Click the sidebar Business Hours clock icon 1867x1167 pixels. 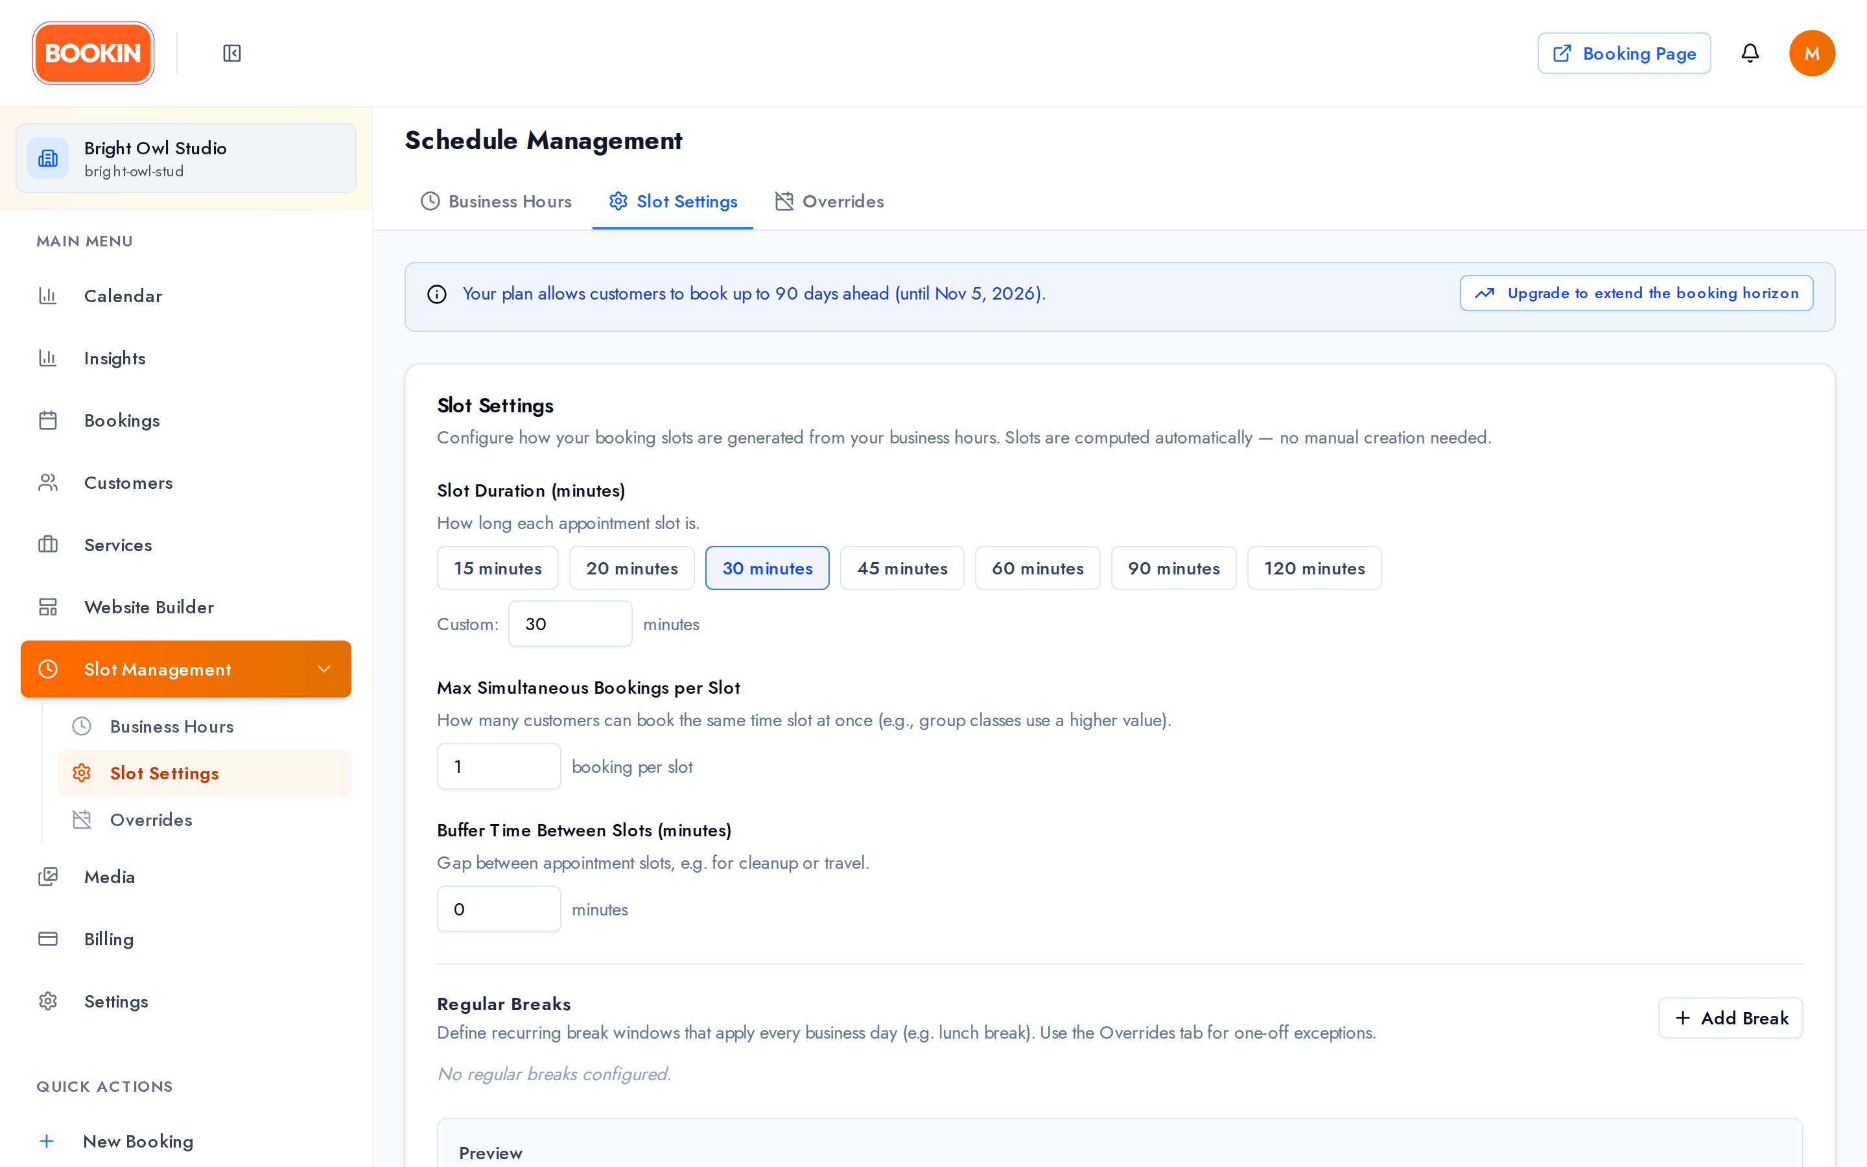click(x=82, y=726)
